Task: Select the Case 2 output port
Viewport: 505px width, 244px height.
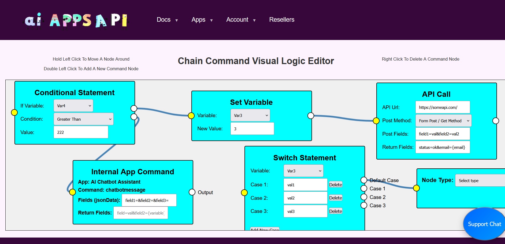Action: [364, 197]
